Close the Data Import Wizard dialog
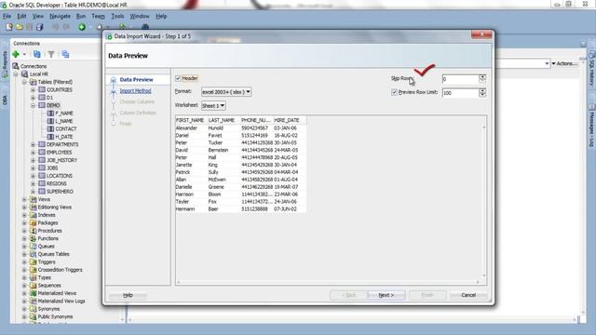The width and height of the screenshot is (596, 335). click(481, 34)
